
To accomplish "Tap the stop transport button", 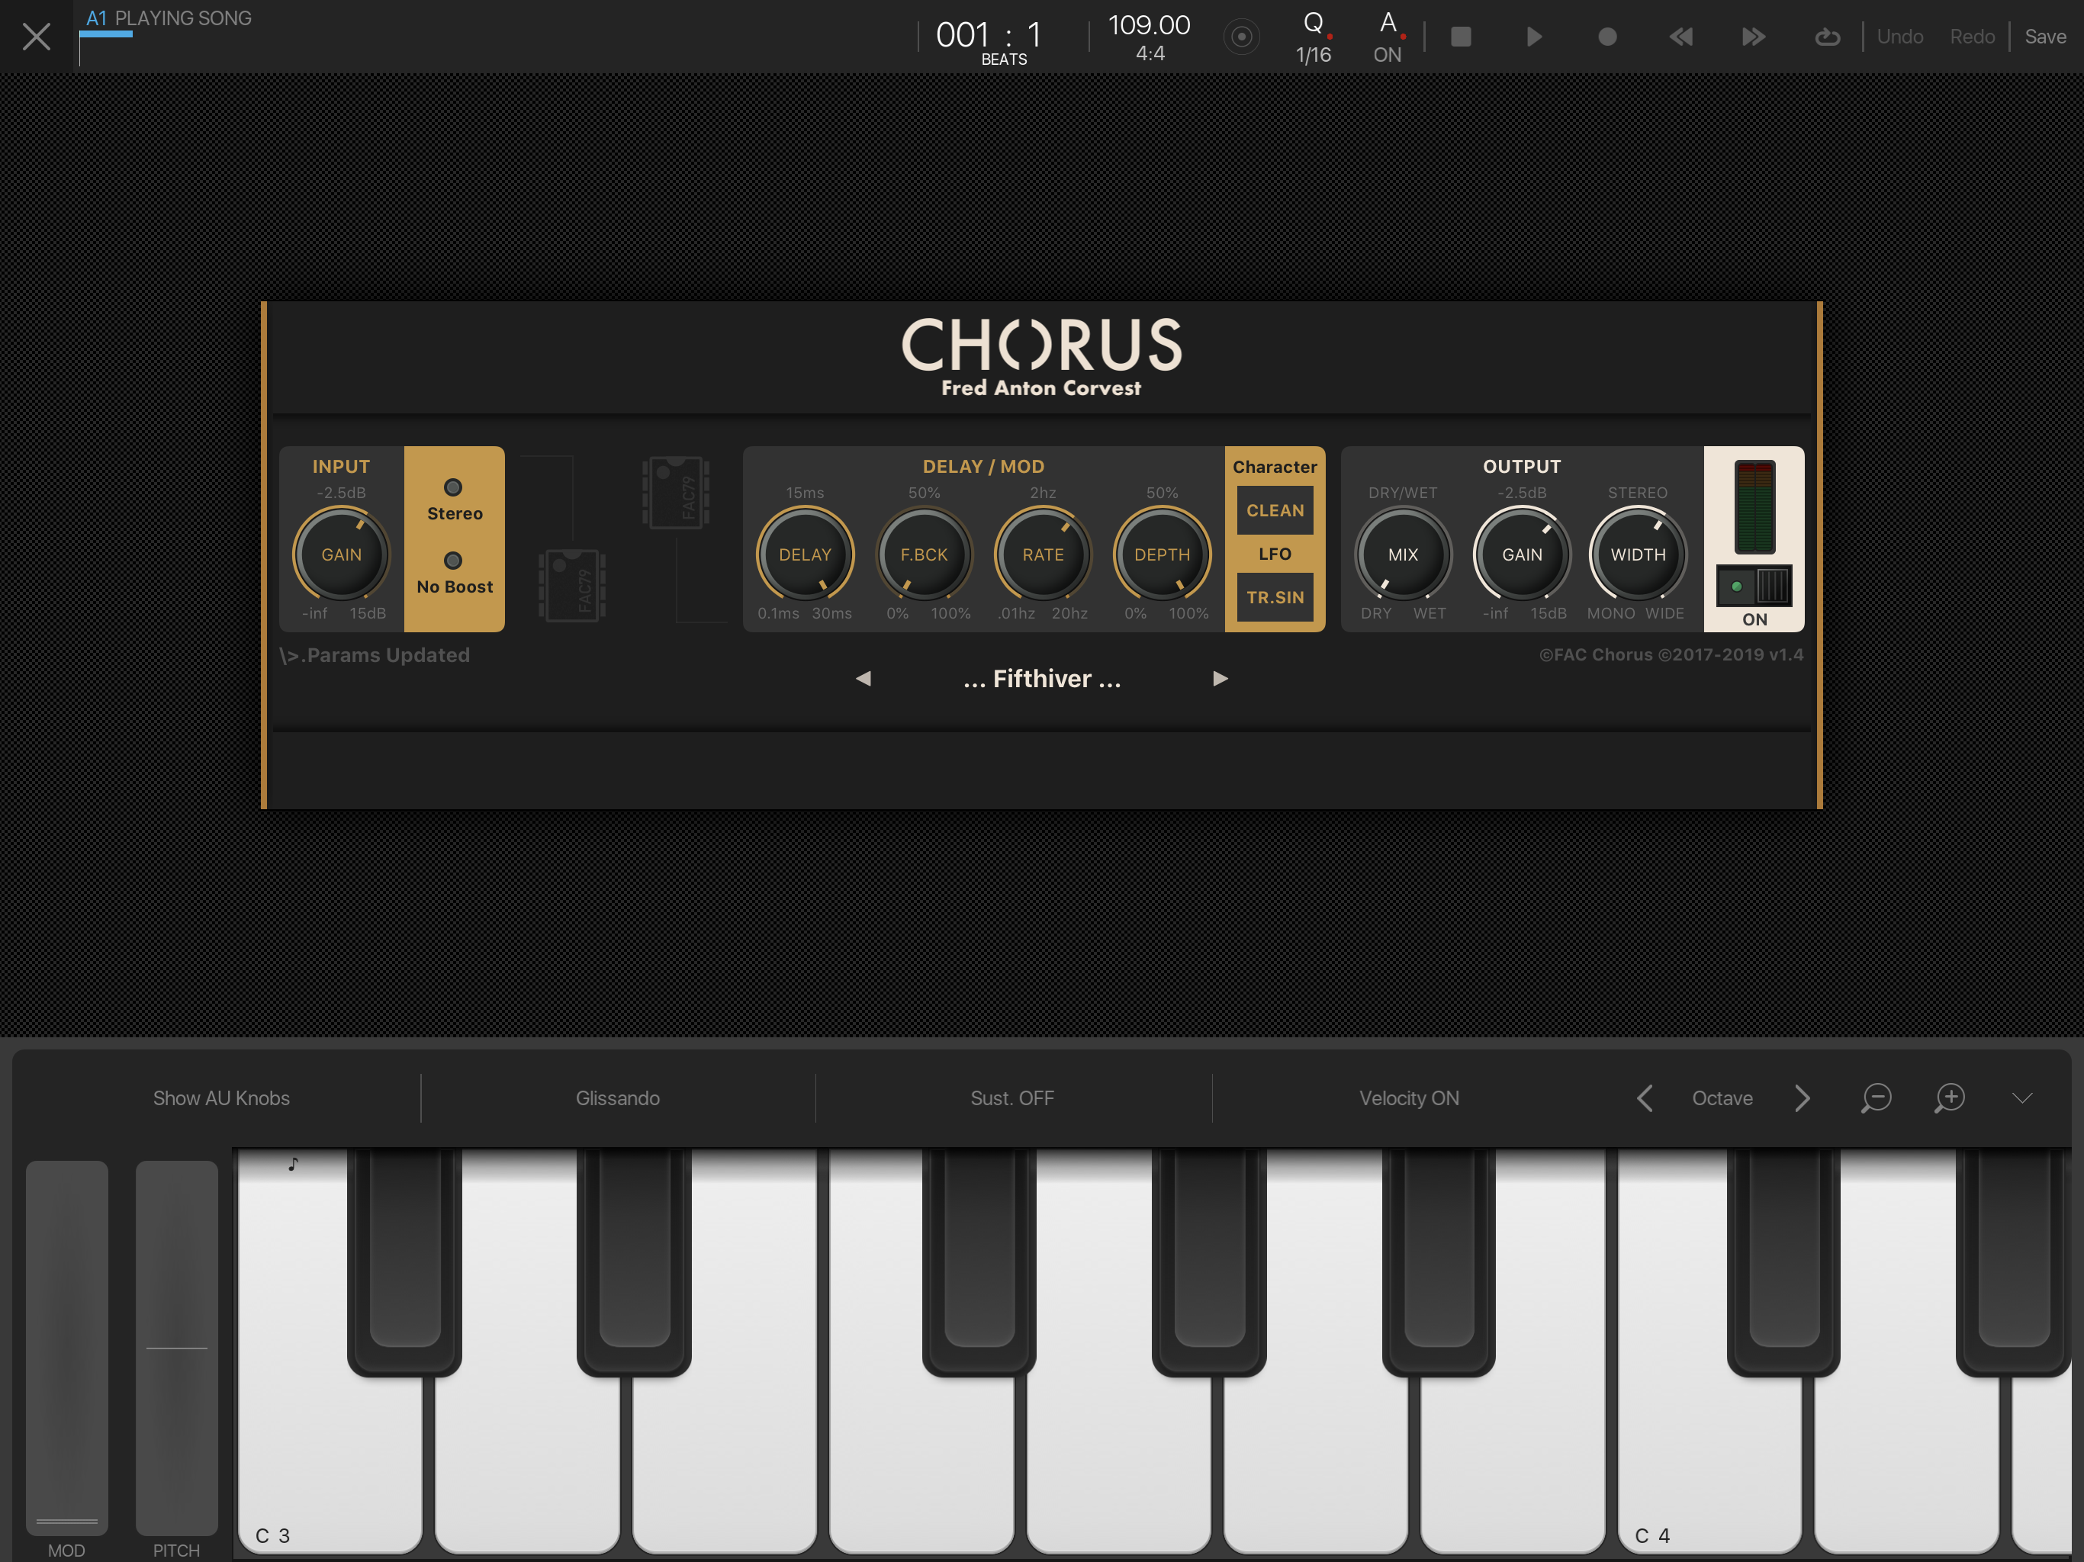I will (x=1460, y=37).
